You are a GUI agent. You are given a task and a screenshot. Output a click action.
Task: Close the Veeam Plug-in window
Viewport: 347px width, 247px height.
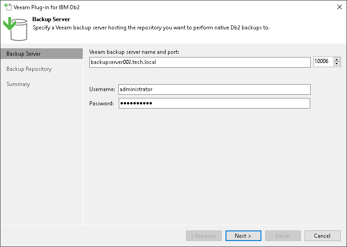(x=340, y=7)
